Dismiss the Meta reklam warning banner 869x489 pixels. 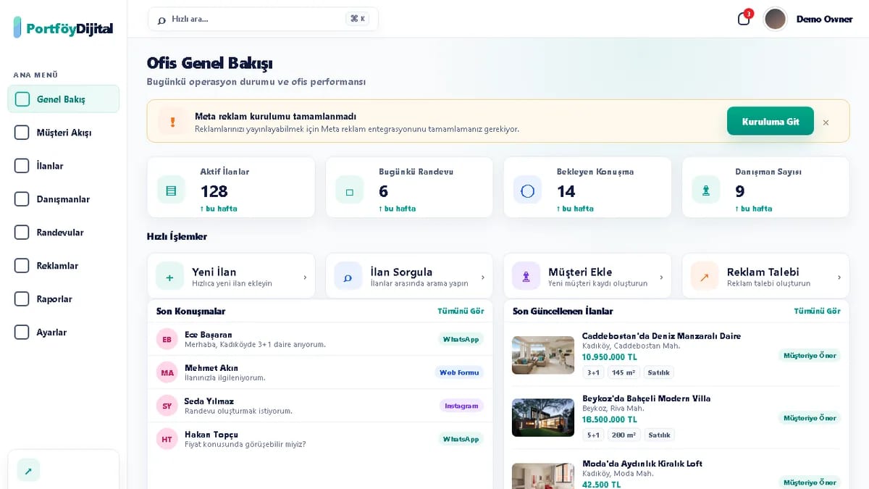pos(826,122)
